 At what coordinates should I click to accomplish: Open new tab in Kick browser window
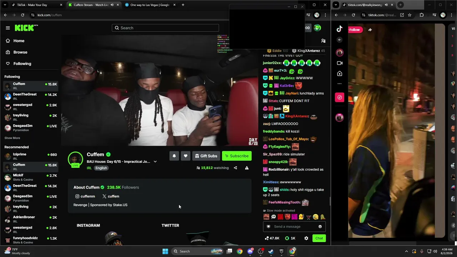click(183, 5)
